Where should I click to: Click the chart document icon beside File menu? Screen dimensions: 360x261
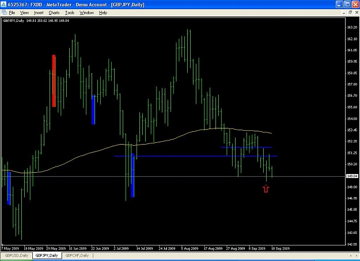pyautogui.click(x=4, y=13)
